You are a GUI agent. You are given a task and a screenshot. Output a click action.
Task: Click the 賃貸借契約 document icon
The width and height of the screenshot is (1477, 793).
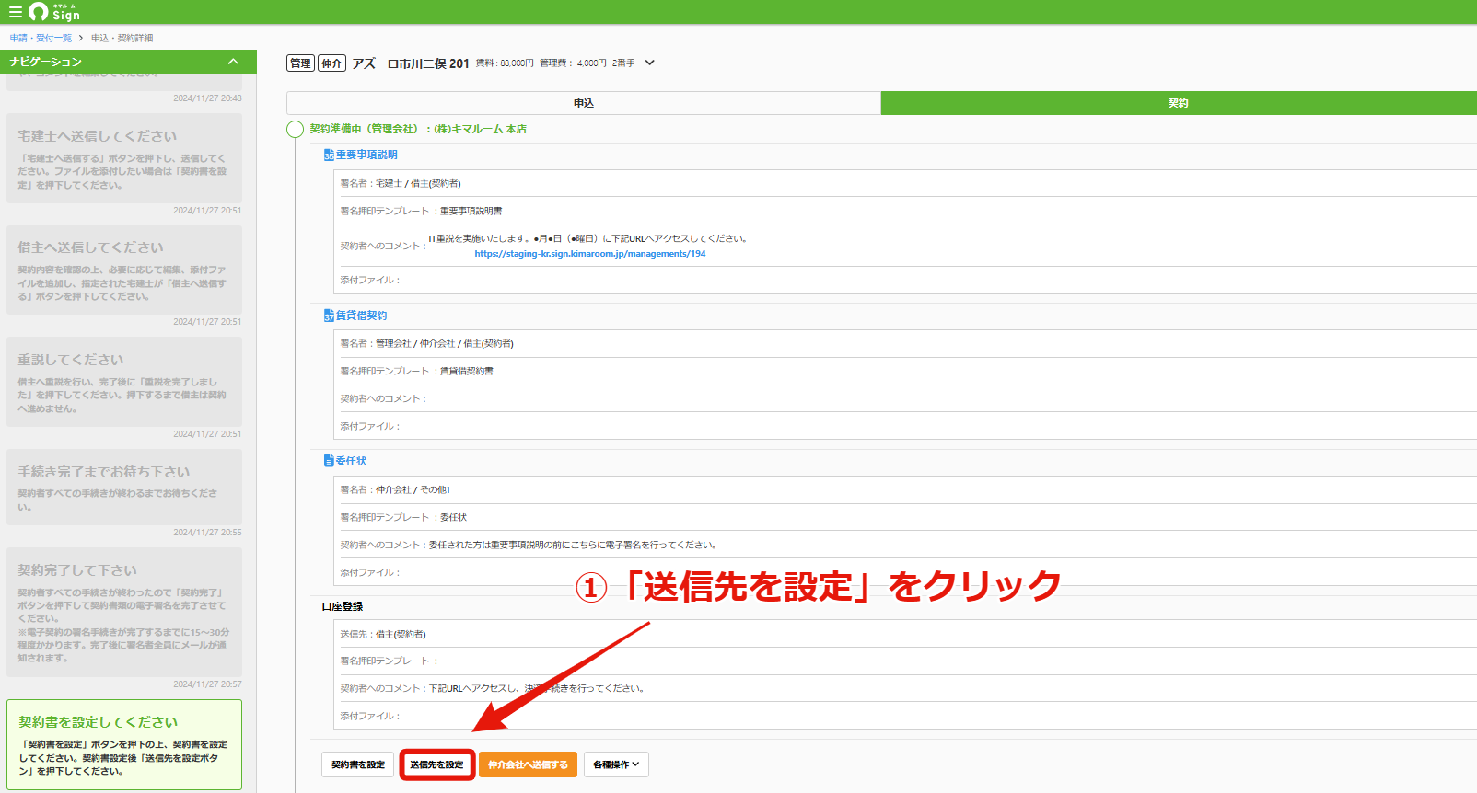tap(329, 316)
